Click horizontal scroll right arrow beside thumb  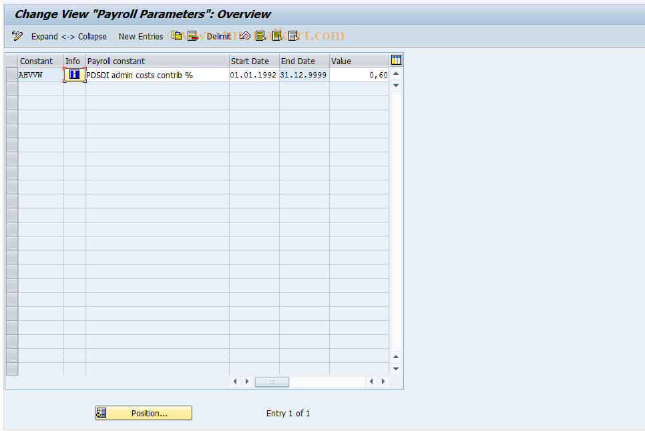[x=247, y=382]
